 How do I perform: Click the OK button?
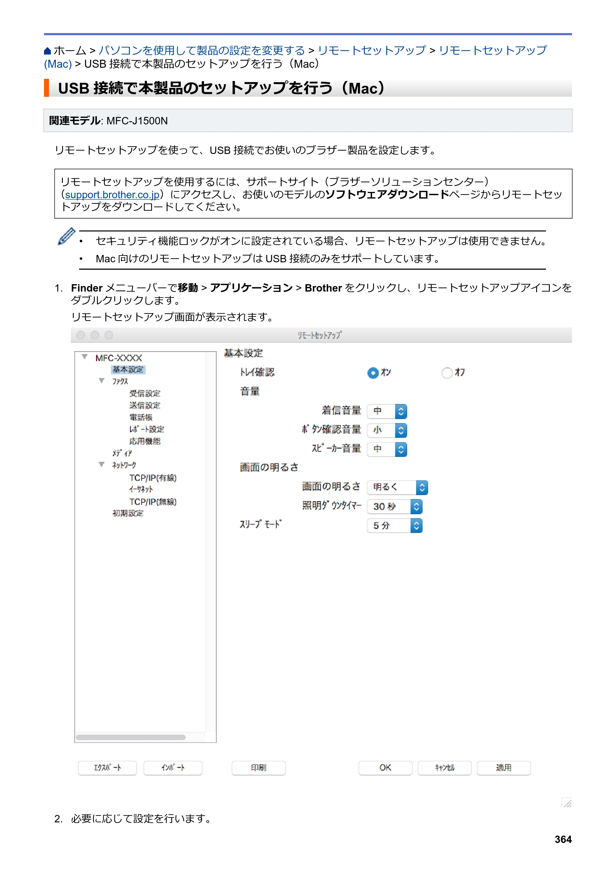coord(385,768)
